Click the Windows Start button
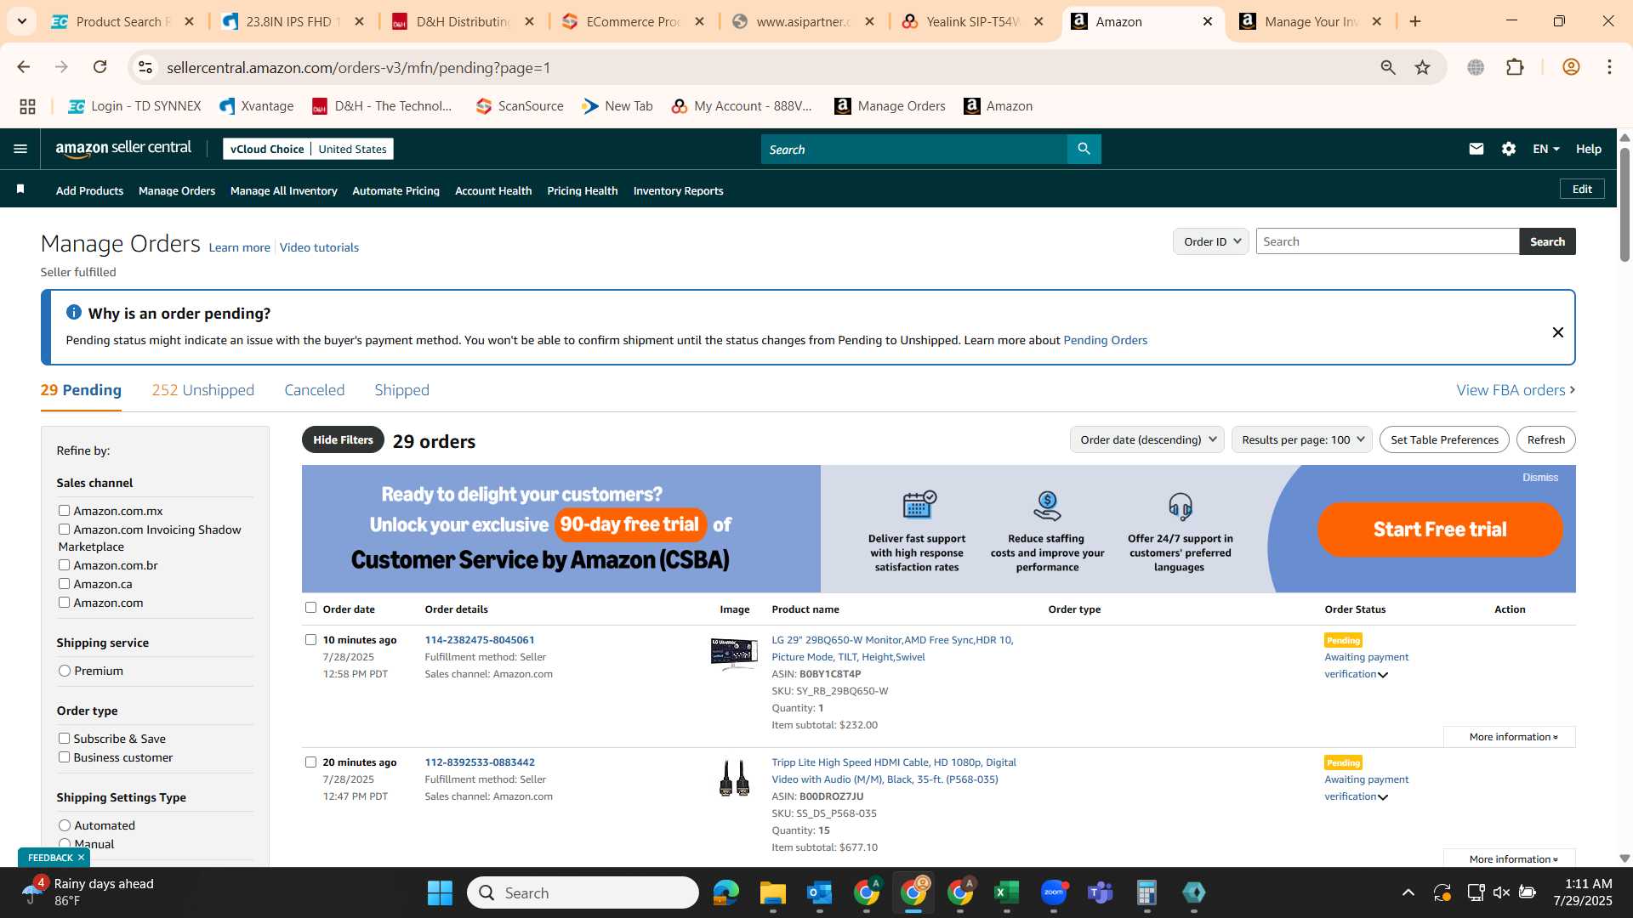Screen dimensions: 1633x918 440,892
